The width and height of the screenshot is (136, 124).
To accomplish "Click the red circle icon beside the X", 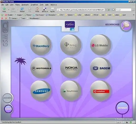I will tap(6, 18).
